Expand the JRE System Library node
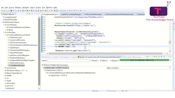175x98 pixels. click(x=4, y=71)
